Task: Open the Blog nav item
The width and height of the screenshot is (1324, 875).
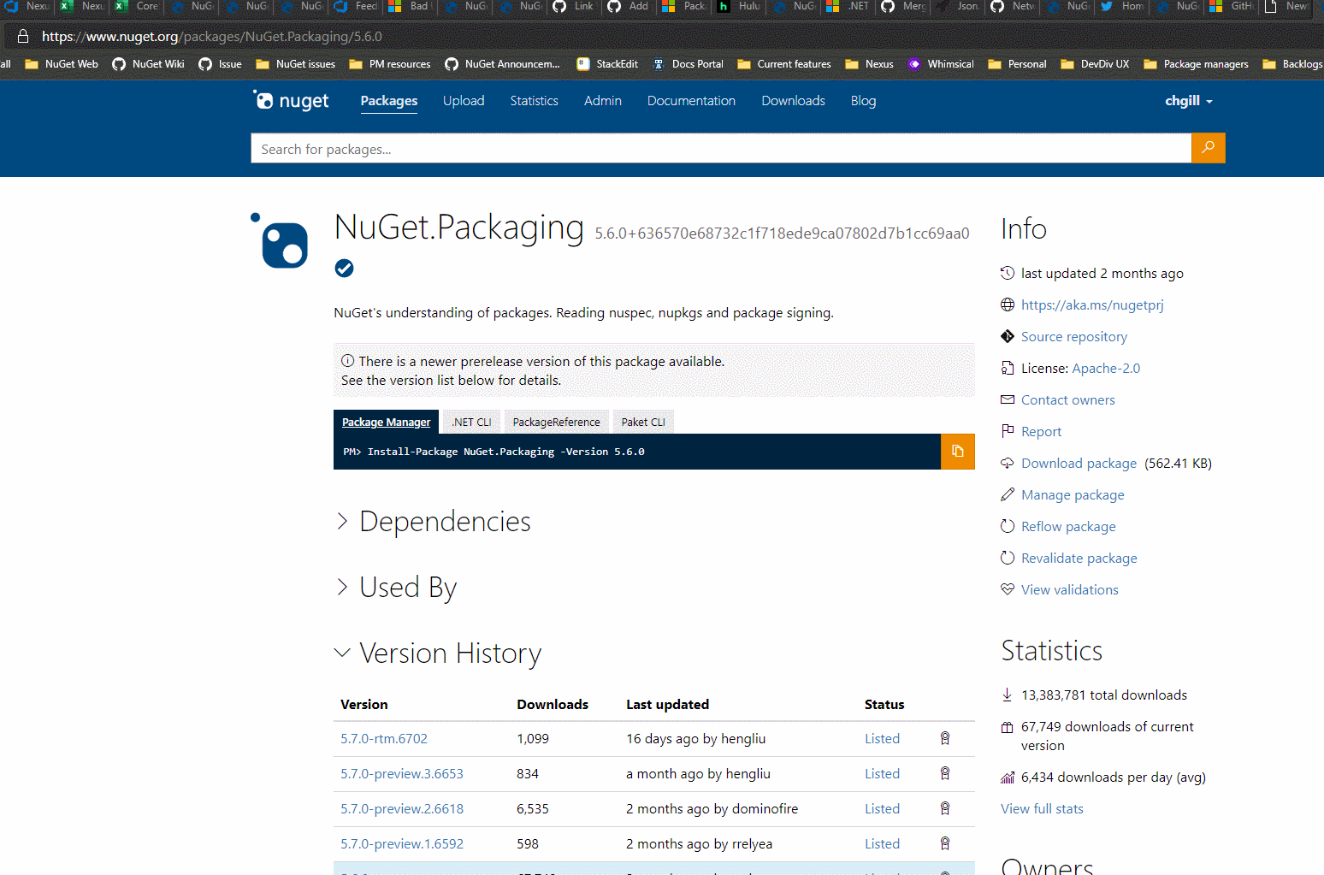Action: tap(863, 101)
